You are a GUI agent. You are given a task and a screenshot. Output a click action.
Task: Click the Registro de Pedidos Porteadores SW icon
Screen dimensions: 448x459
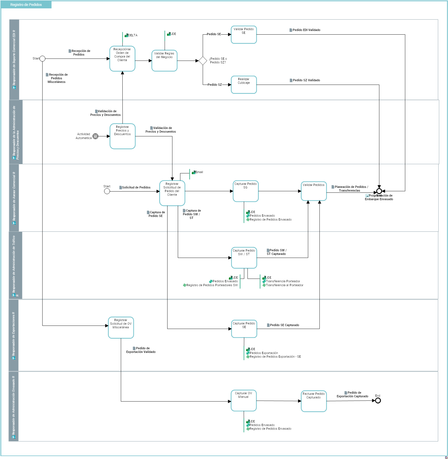pyautogui.click(x=185, y=285)
